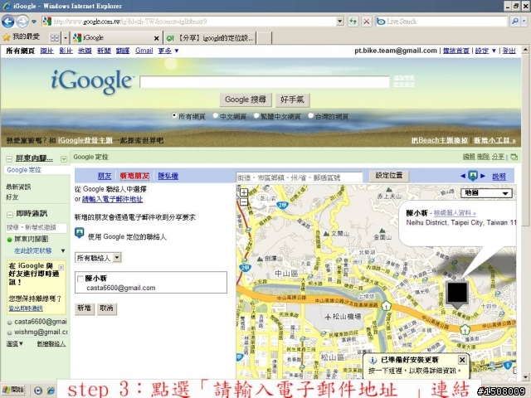531x398 pixels.
Task: Click the Live Search magnifier icon
Action: [x=514, y=22]
